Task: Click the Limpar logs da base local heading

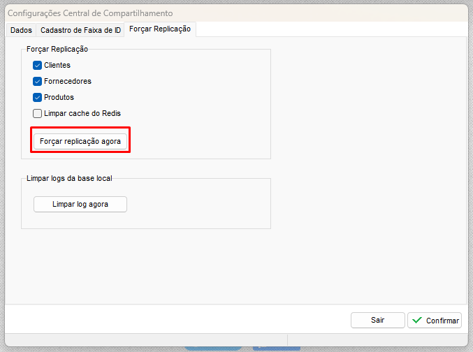Action: point(69,178)
